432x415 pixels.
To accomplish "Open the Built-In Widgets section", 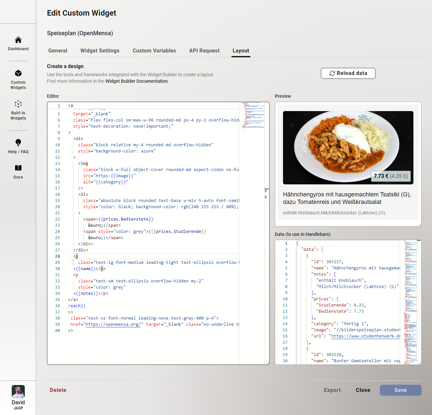I will (18, 110).
